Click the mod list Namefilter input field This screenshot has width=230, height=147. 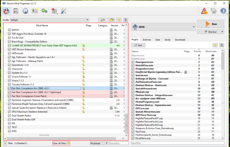point(119,143)
